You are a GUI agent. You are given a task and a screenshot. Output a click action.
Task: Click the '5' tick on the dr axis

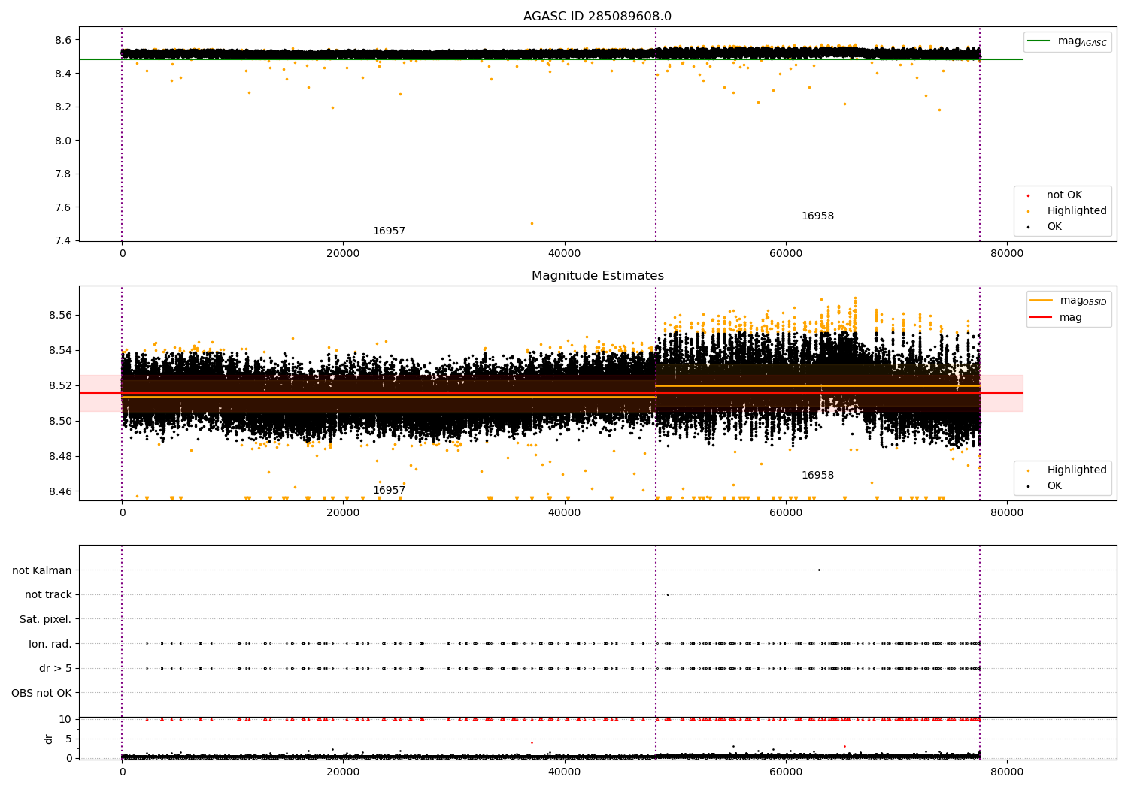(x=69, y=739)
